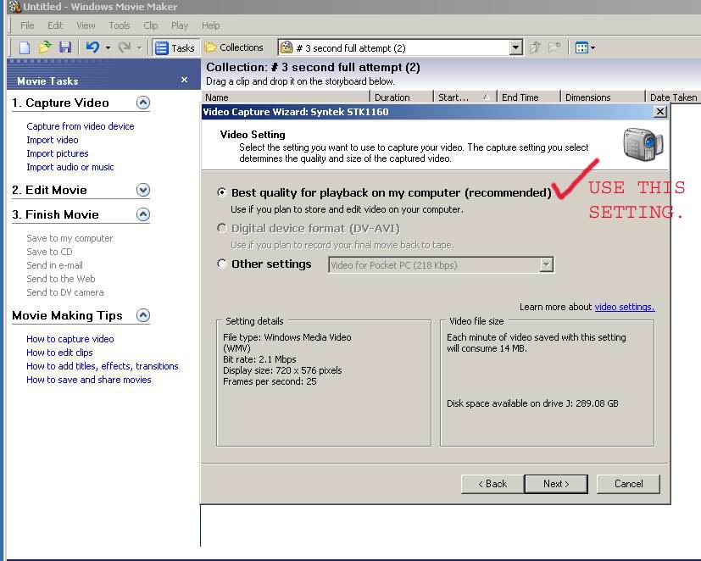
Task: Click the Undo arrow icon
Action: [92, 47]
